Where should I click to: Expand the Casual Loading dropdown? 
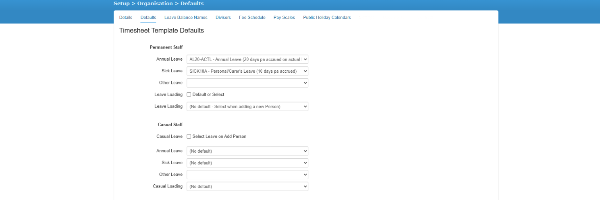pos(247,186)
